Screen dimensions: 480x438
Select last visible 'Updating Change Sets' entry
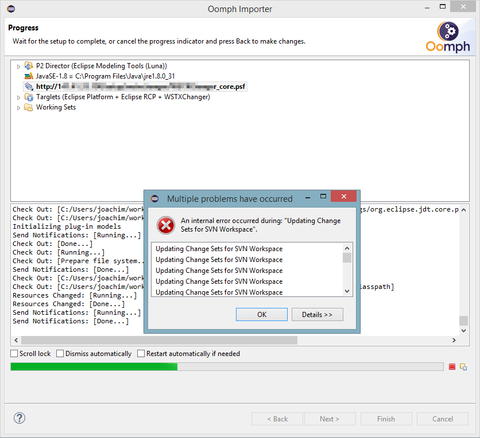(x=219, y=292)
